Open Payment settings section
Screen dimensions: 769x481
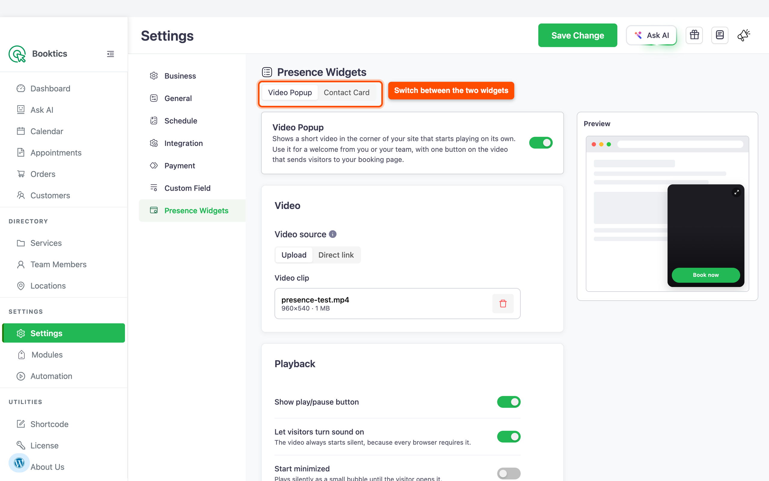pos(192,166)
